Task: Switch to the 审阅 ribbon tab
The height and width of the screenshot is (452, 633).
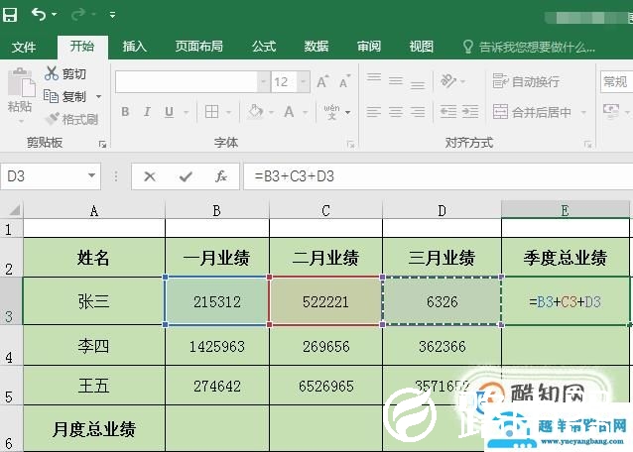Action: [x=368, y=47]
